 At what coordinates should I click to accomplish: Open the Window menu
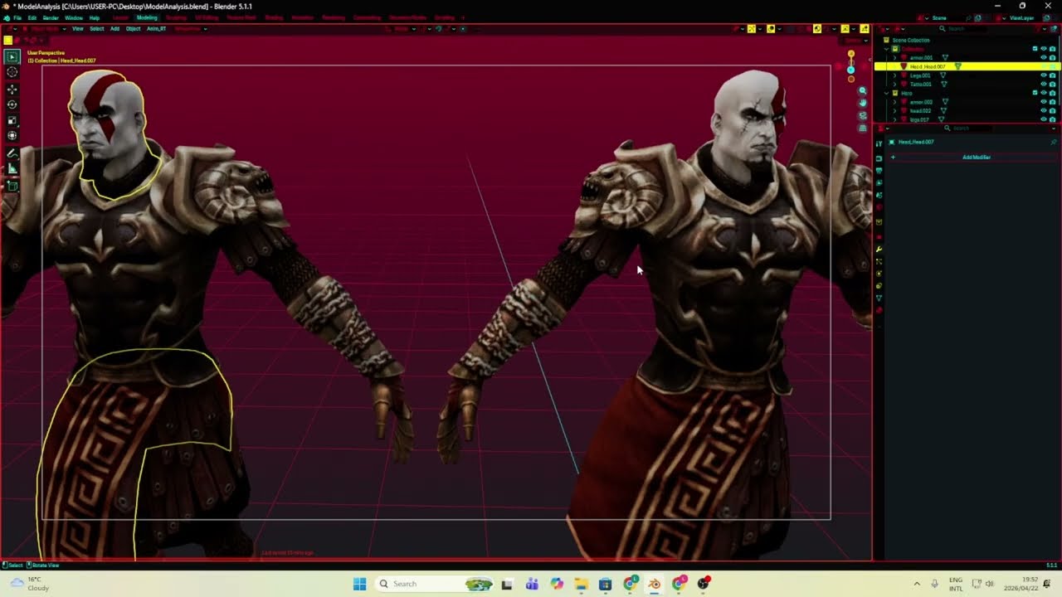(x=74, y=17)
